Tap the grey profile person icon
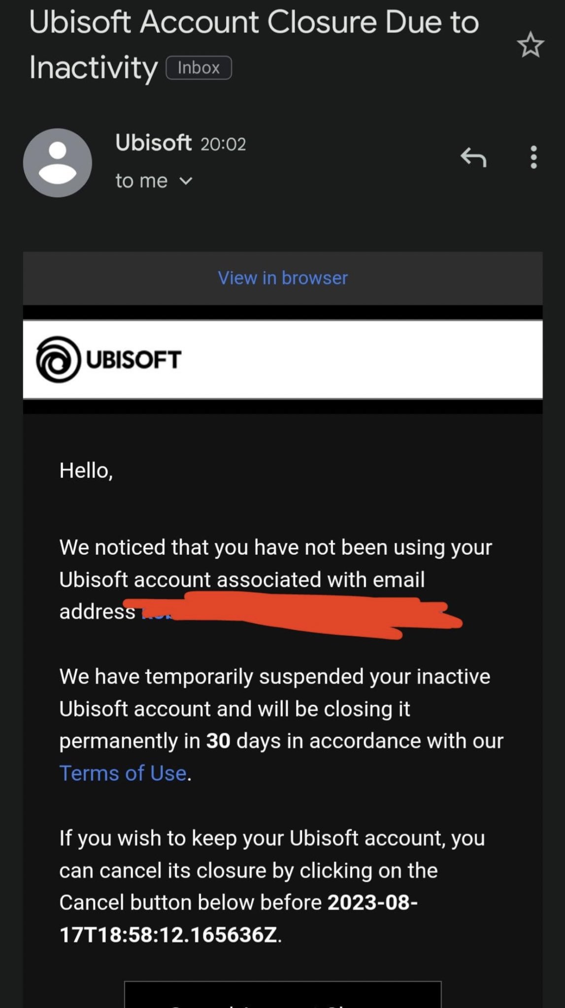This screenshot has width=565, height=1008. click(59, 163)
